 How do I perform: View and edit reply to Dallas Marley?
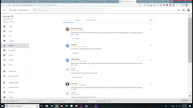click(77, 77)
